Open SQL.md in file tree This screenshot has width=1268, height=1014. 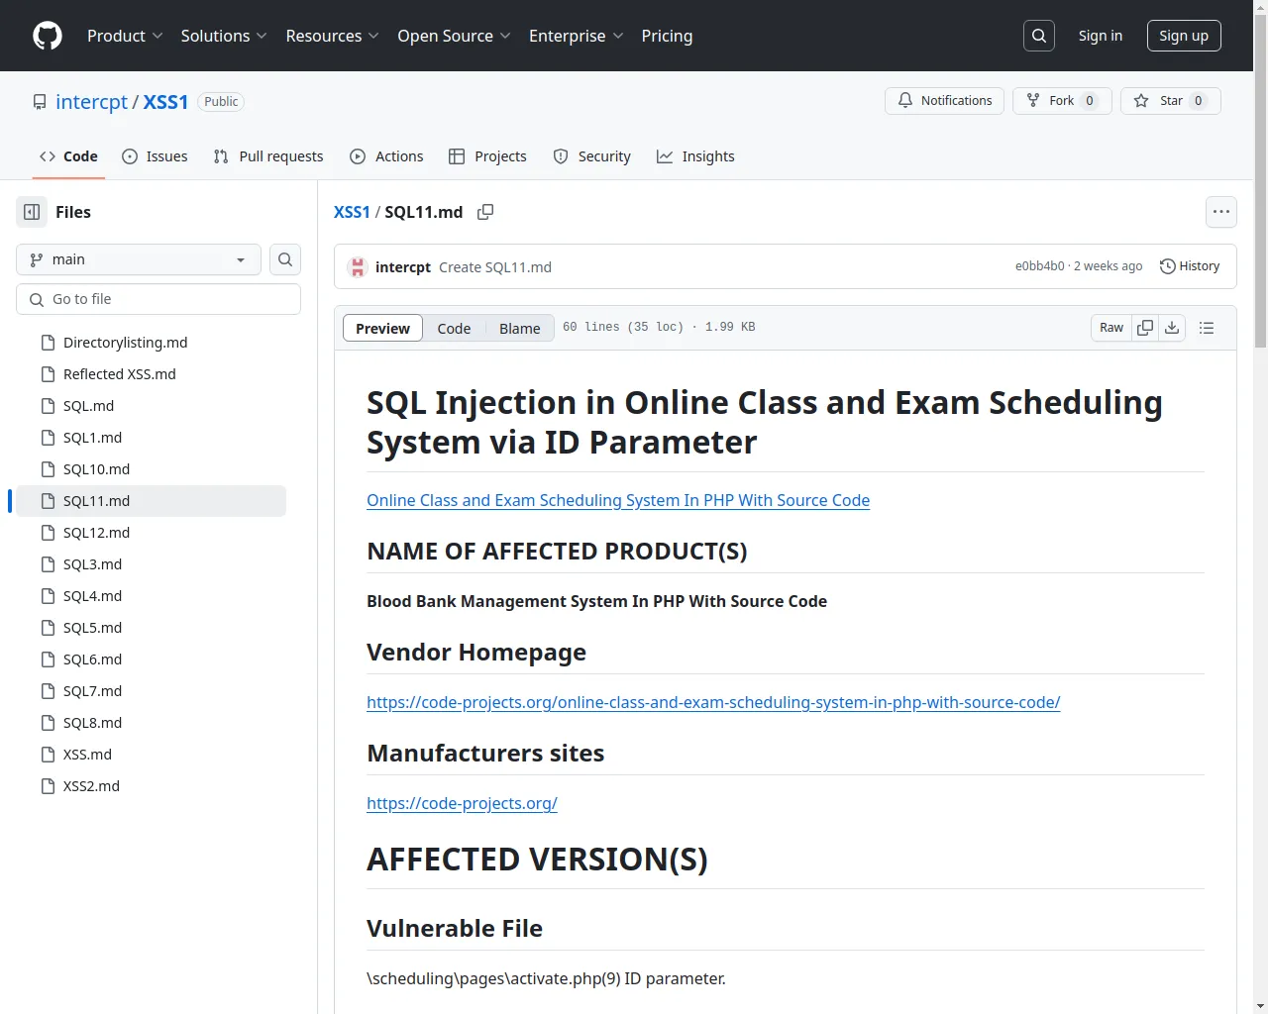click(x=151, y=406)
